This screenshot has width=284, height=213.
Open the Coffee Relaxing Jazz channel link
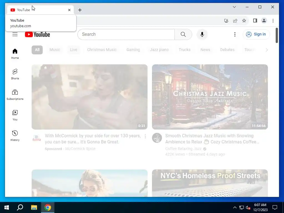[183, 149]
